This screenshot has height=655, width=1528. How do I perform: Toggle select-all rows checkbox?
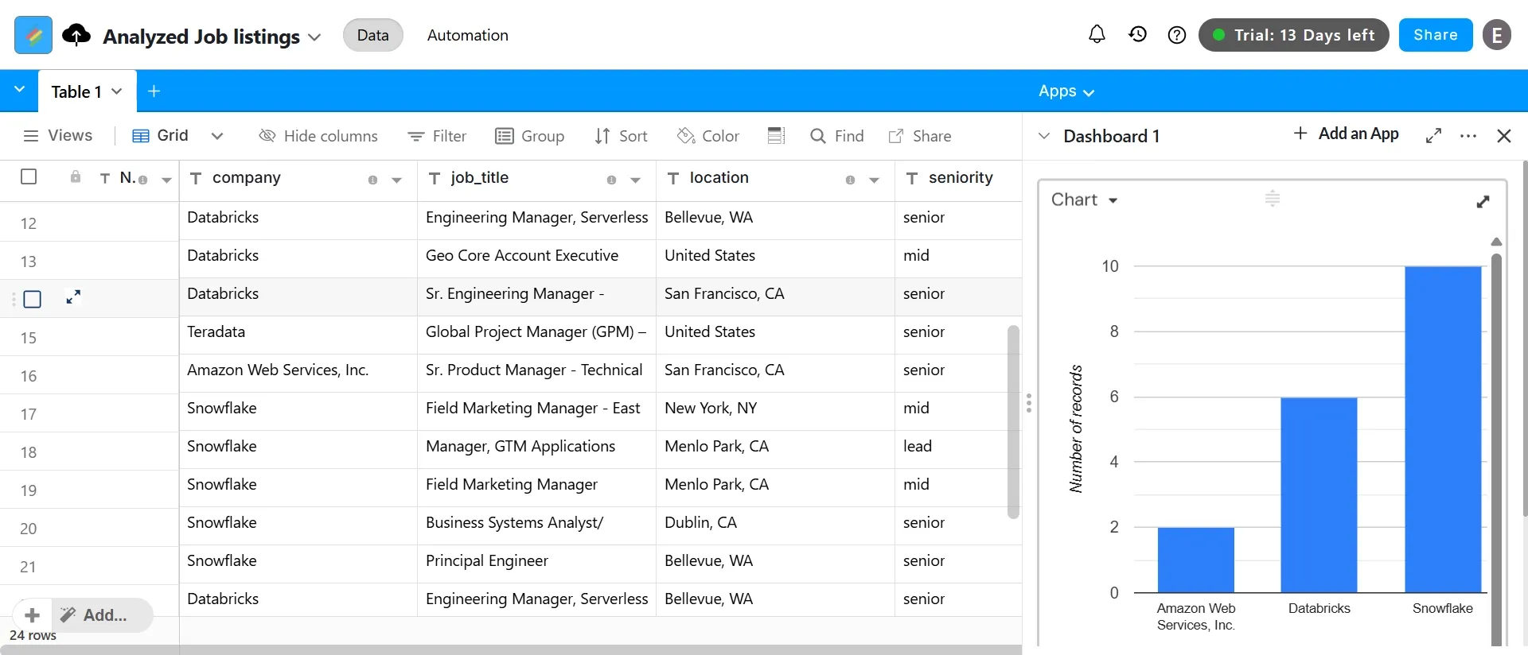pyautogui.click(x=29, y=176)
